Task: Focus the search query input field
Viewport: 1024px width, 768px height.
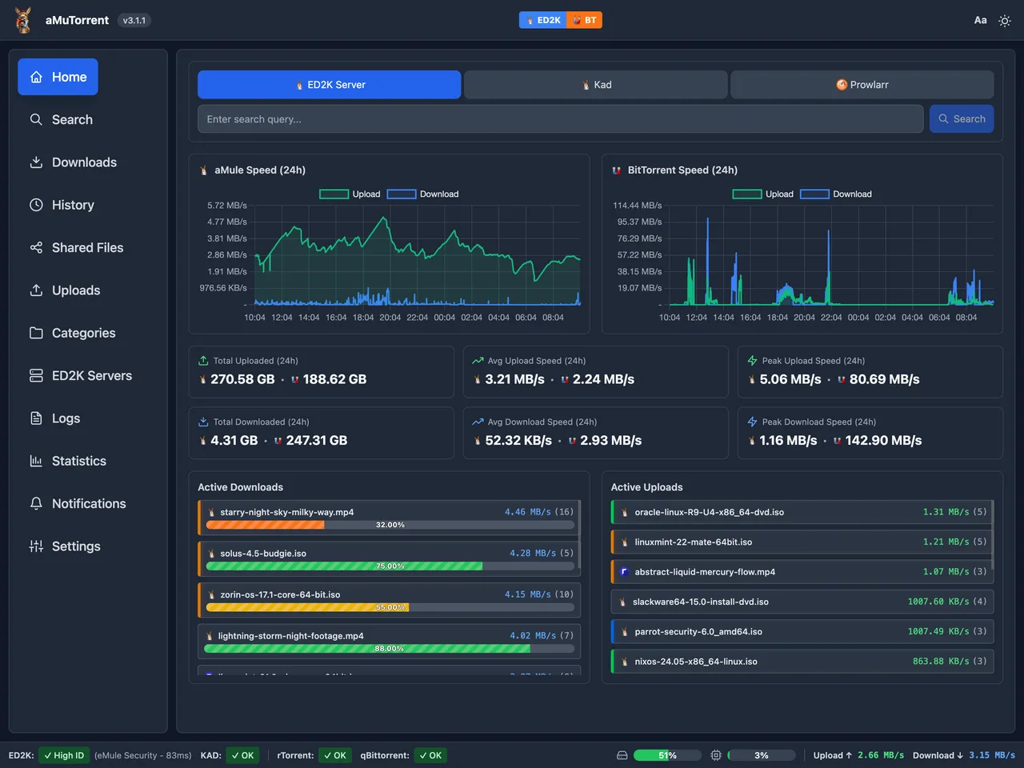Action: click(x=561, y=119)
